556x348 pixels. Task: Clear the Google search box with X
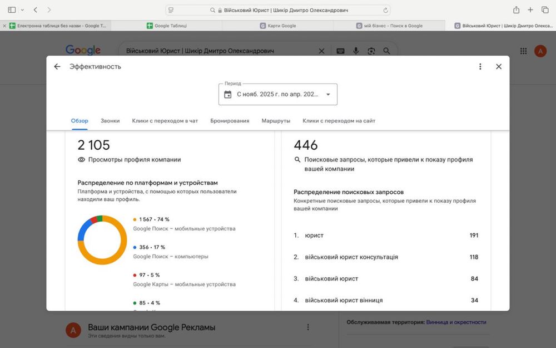(321, 51)
